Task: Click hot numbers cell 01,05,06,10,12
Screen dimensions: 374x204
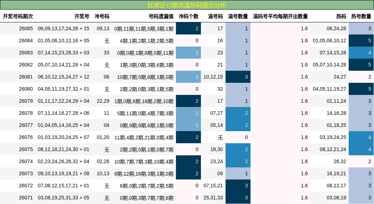Action: coord(329,41)
